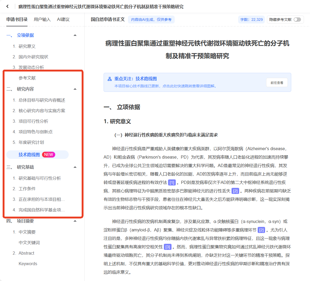Select 研究基础 heading in the outline

click(x=25, y=167)
